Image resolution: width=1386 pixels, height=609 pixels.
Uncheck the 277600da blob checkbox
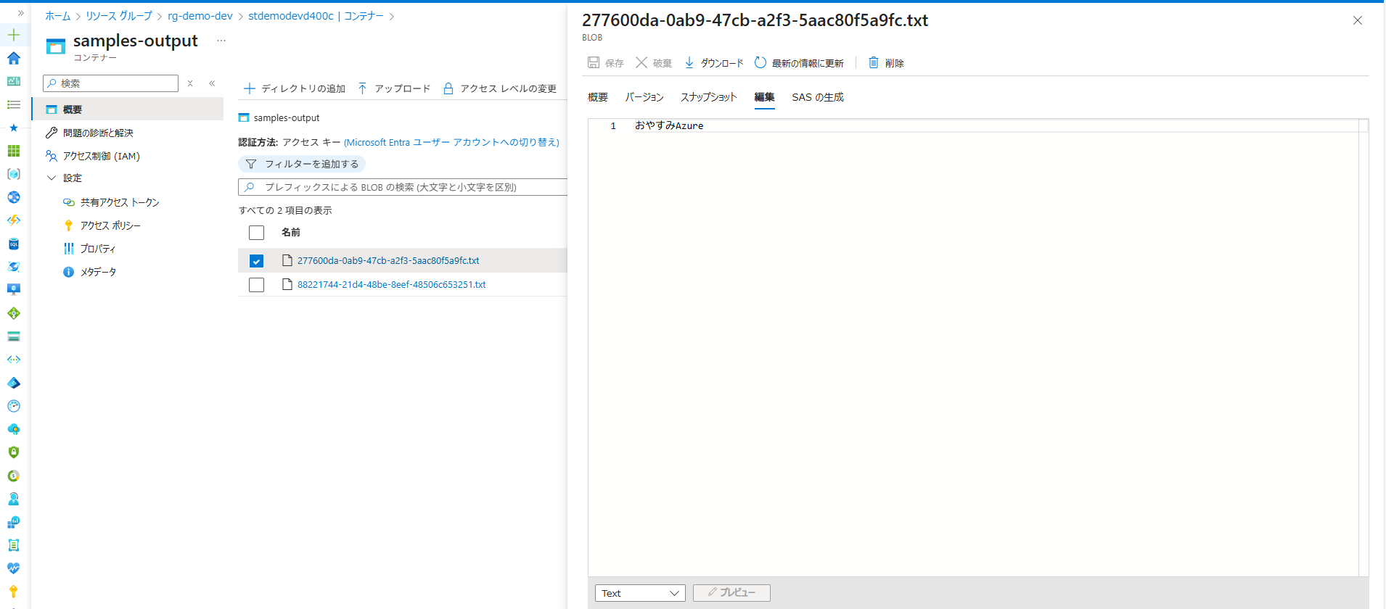(256, 261)
